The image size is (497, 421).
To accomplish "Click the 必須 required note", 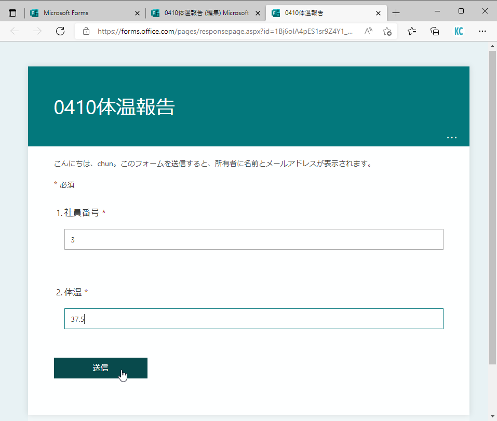I will pyautogui.click(x=64, y=185).
